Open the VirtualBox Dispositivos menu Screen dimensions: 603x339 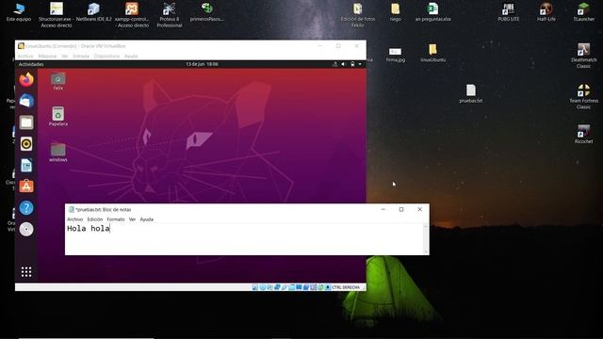tap(106, 56)
